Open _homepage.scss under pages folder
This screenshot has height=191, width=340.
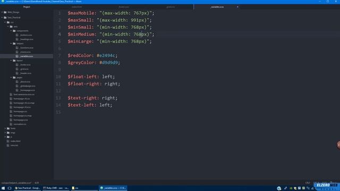(27, 90)
